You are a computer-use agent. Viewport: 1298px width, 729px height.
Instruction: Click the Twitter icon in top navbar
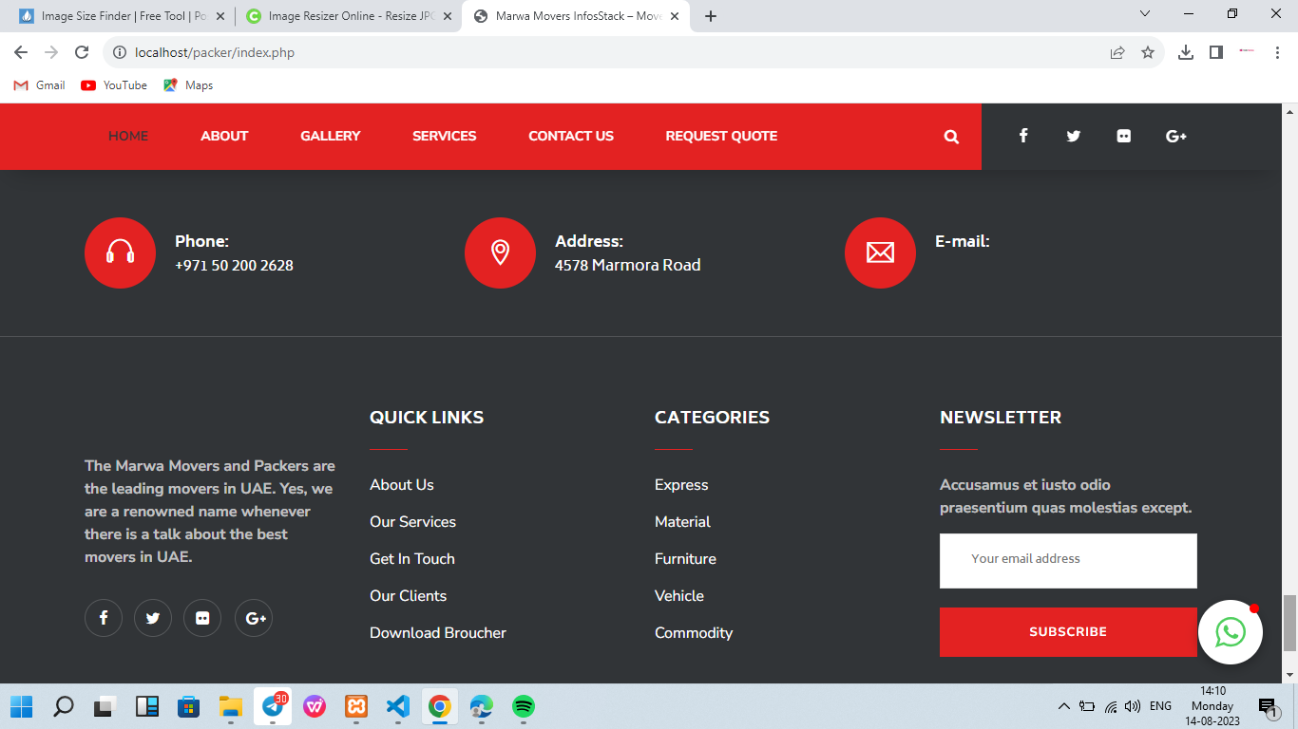[1074, 136]
